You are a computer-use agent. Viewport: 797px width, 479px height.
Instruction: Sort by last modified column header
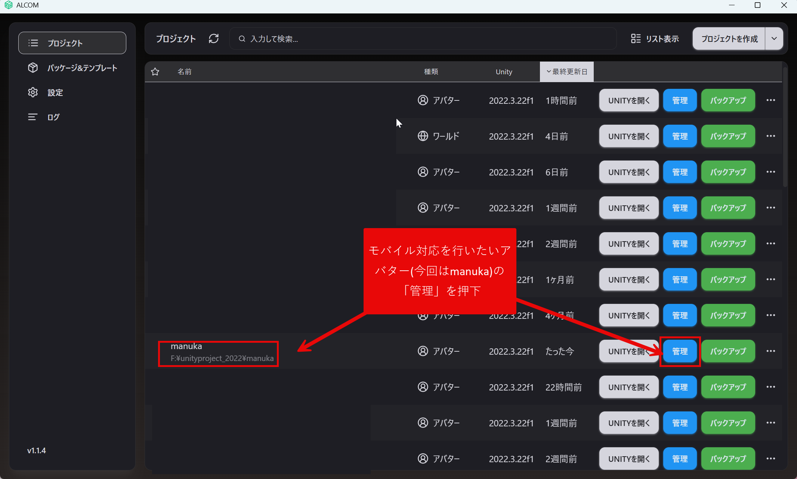(566, 71)
